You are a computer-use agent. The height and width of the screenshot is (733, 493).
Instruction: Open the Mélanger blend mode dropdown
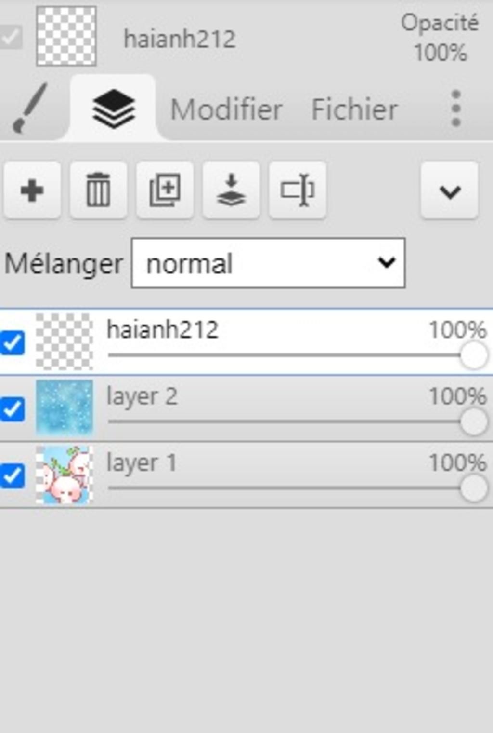coord(268,263)
